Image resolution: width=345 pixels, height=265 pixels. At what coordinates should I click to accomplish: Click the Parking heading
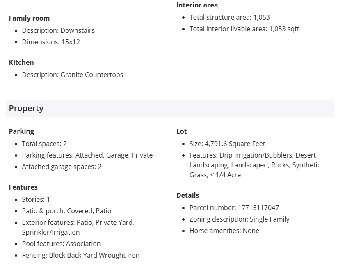point(21,131)
